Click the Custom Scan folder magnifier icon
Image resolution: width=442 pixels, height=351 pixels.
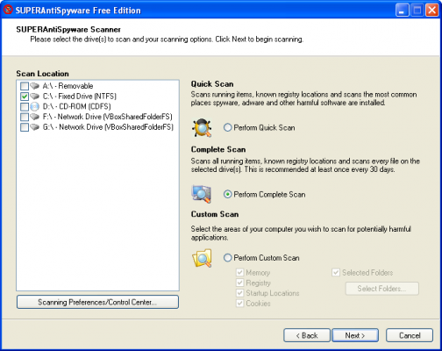pyautogui.click(x=202, y=258)
